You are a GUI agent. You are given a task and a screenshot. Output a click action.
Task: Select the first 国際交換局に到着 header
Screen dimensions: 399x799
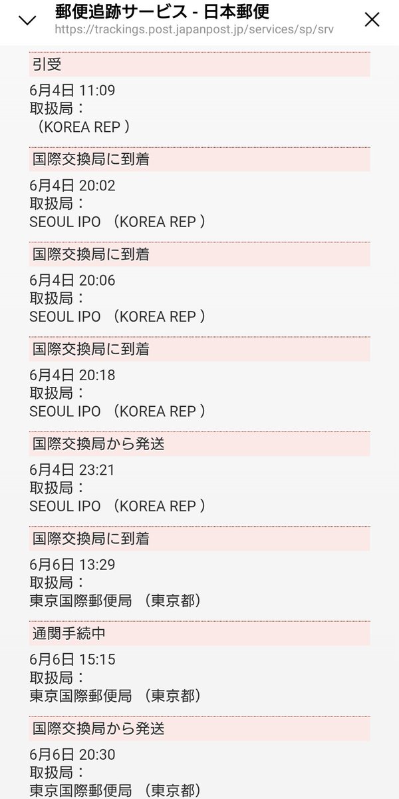pyautogui.click(x=199, y=159)
